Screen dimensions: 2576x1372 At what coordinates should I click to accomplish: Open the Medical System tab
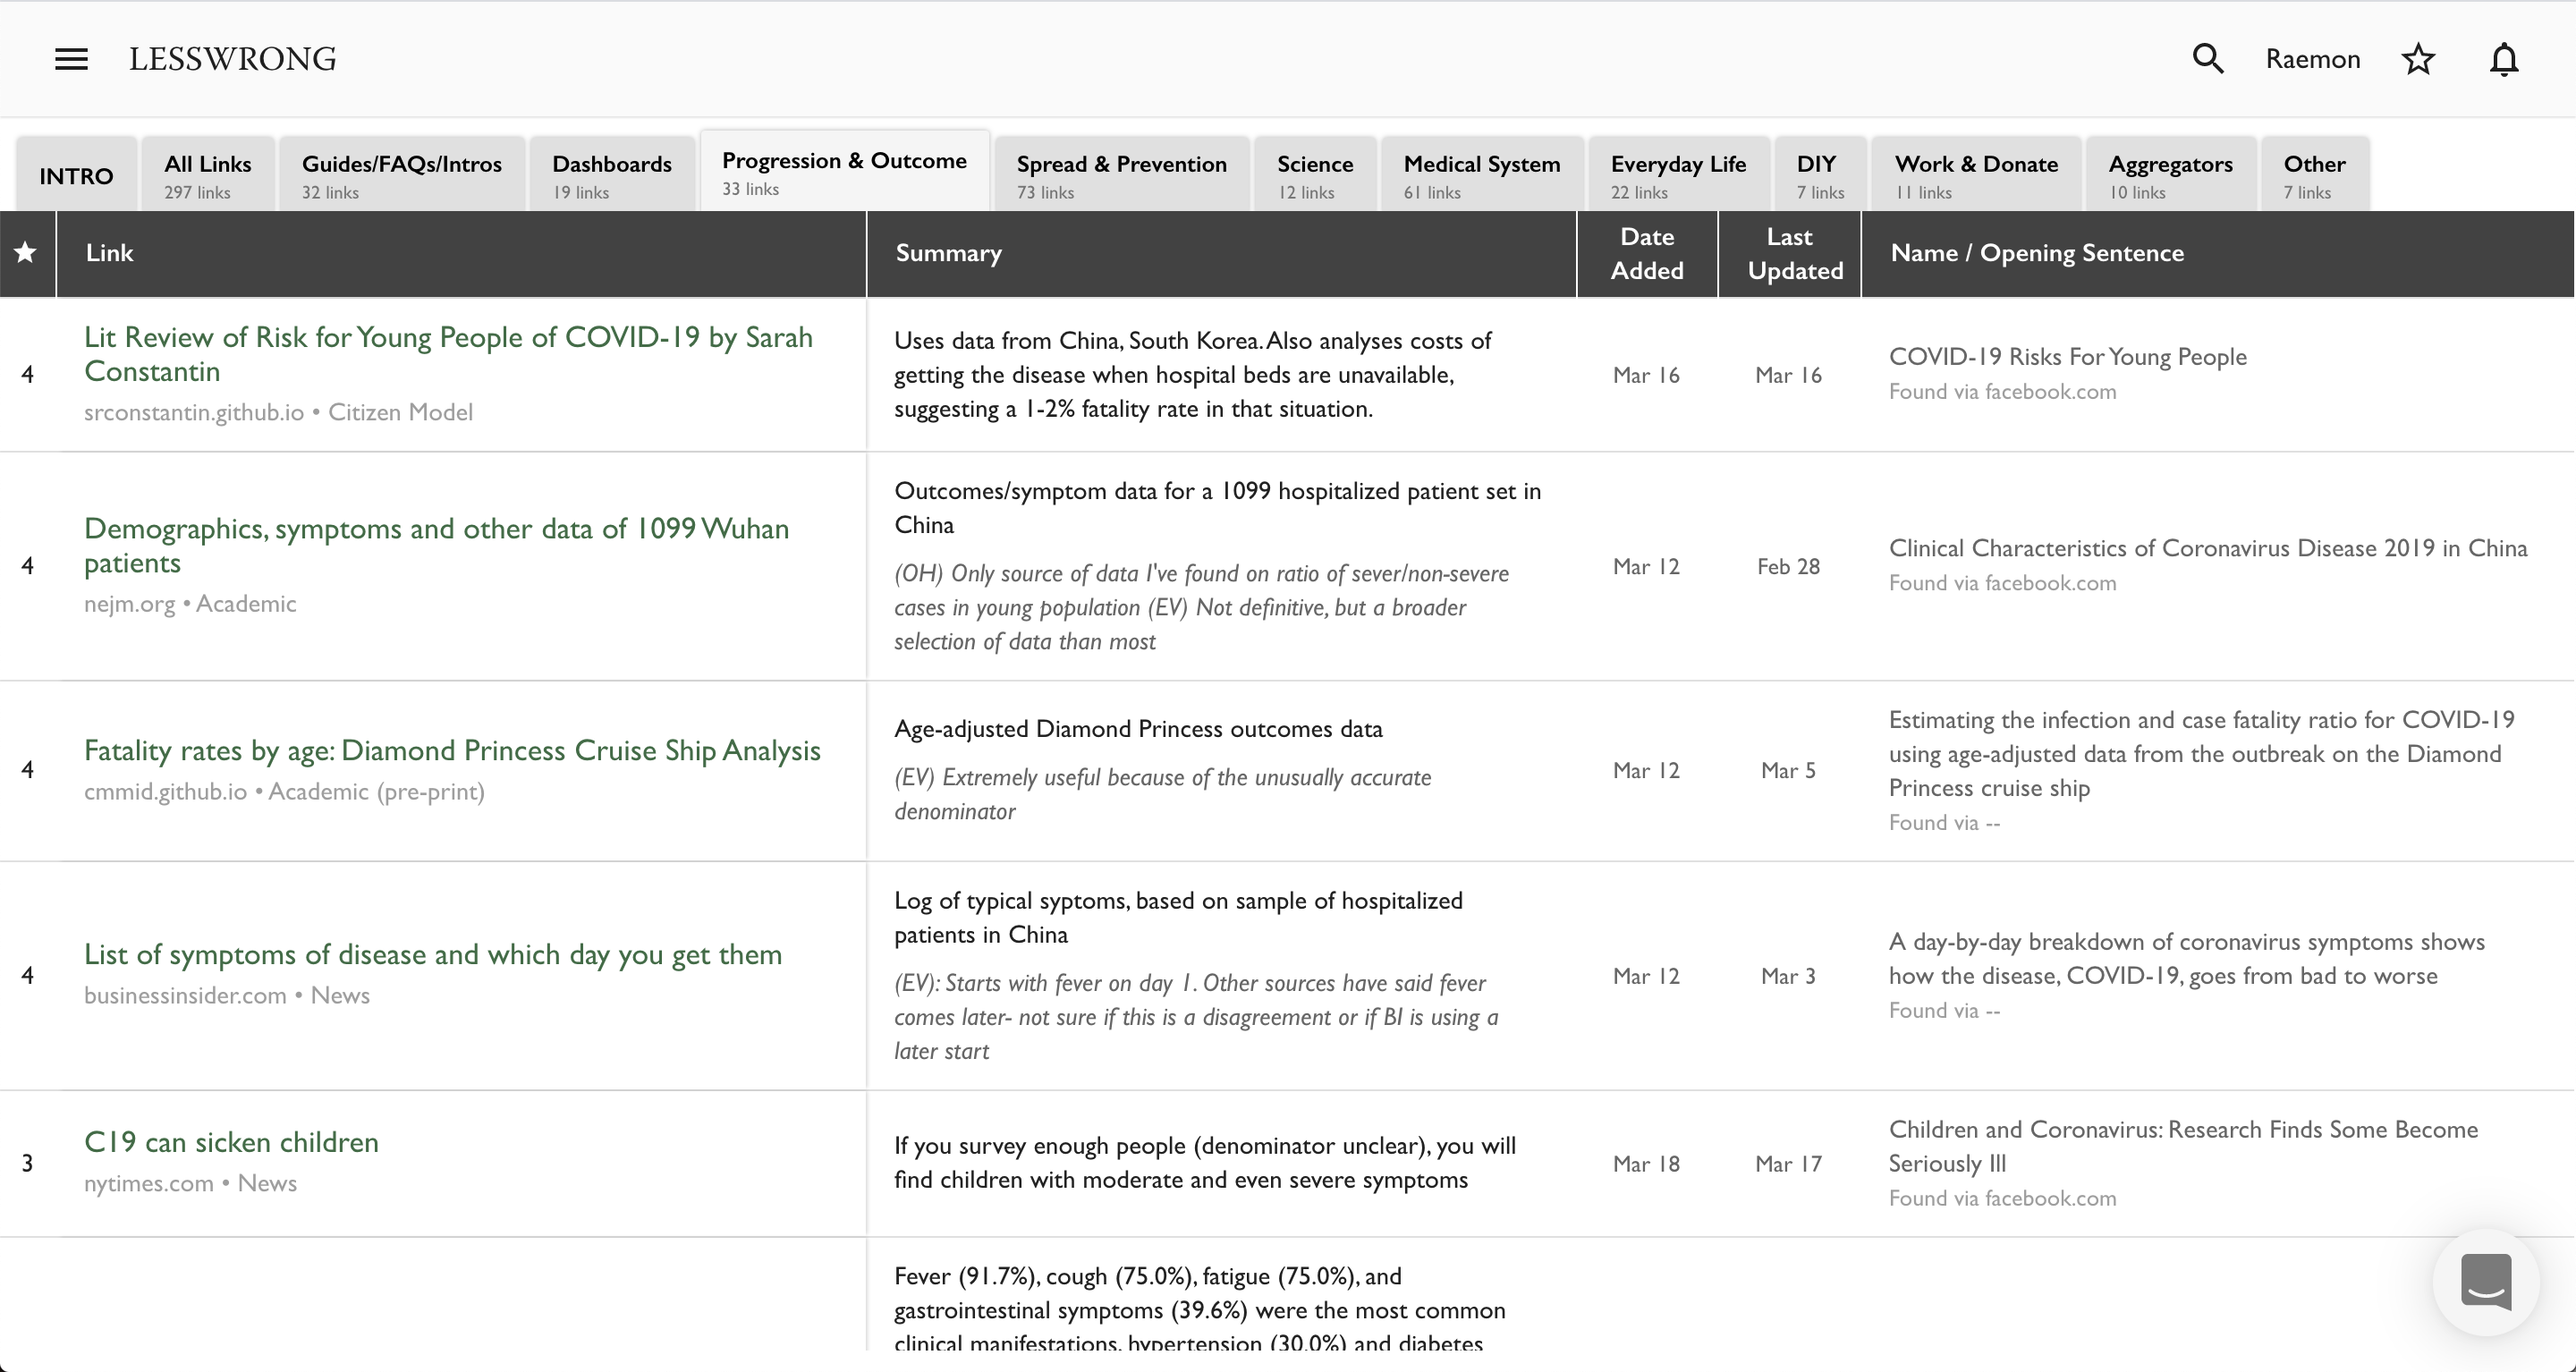pyautogui.click(x=1482, y=175)
